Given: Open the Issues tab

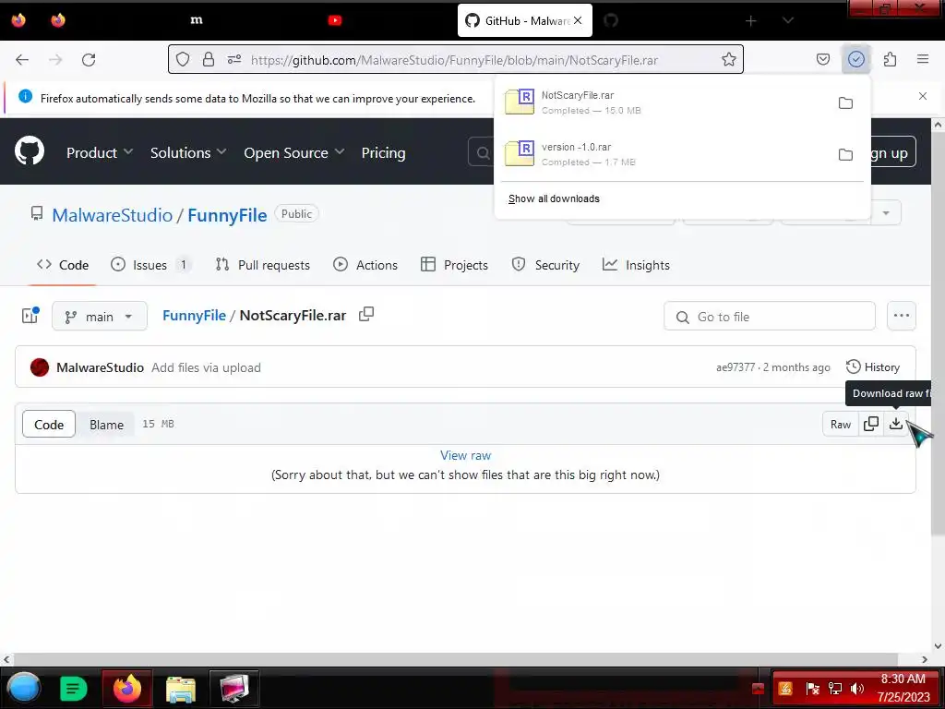Looking at the screenshot, I should (x=150, y=265).
